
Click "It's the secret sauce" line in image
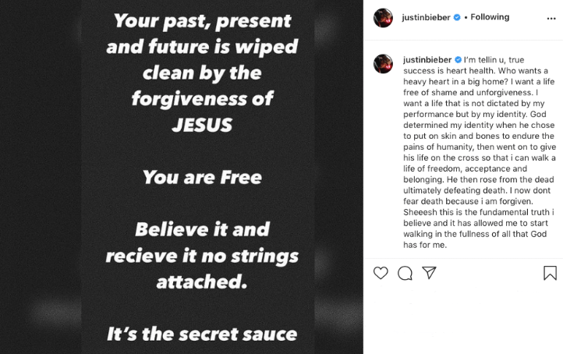(202, 335)
